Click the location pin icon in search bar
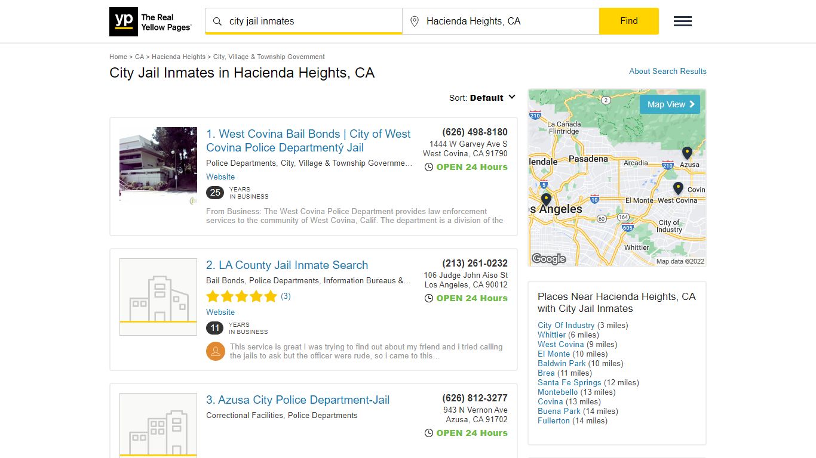Screen dimensions: 816x458 coord(415,21)
